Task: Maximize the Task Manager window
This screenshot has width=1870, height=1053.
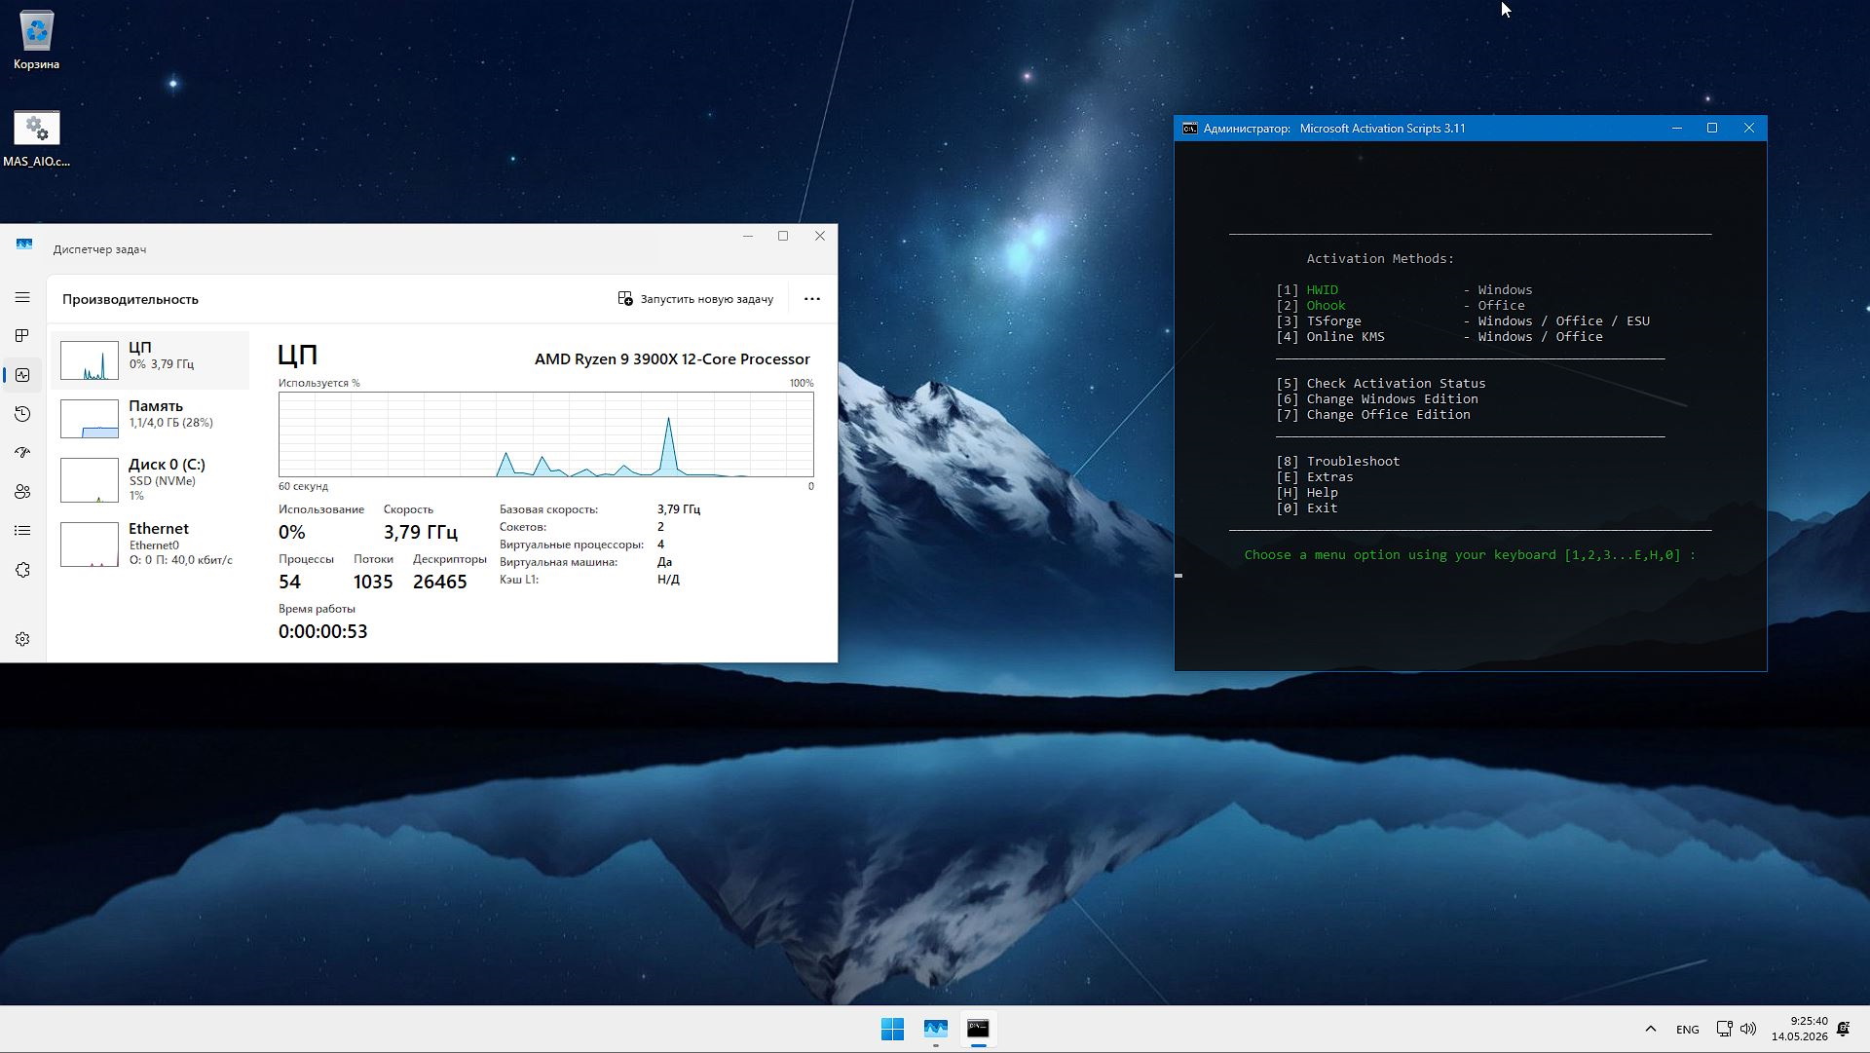Action: tap(783, 236)
